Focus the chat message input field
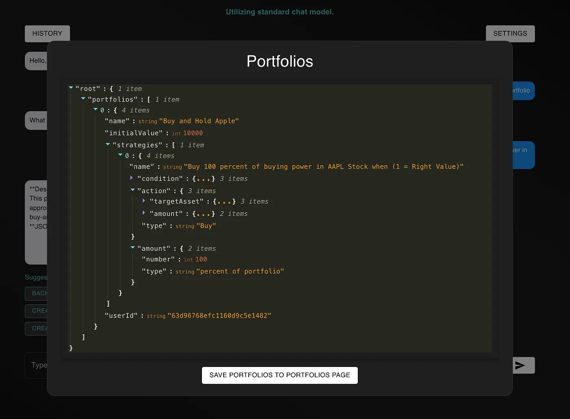Viewport: 570px width, 419px height. [37, 365]
